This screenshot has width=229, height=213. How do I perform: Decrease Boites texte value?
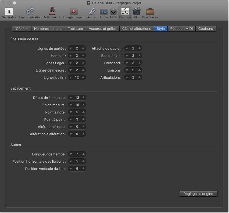point(127,56)
